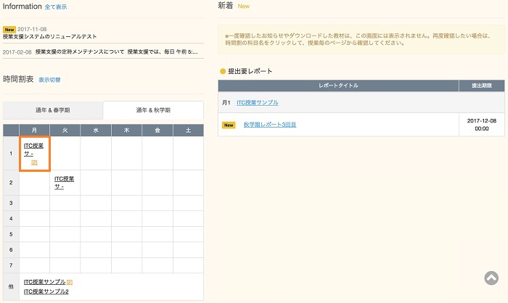The image size is (508, 303).
Task: Click yellow dot beside 提出要レポート heading
Action: 223,72
